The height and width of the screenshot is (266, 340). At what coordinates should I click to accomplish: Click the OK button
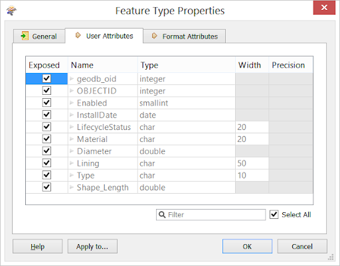(x=247, y=246)
